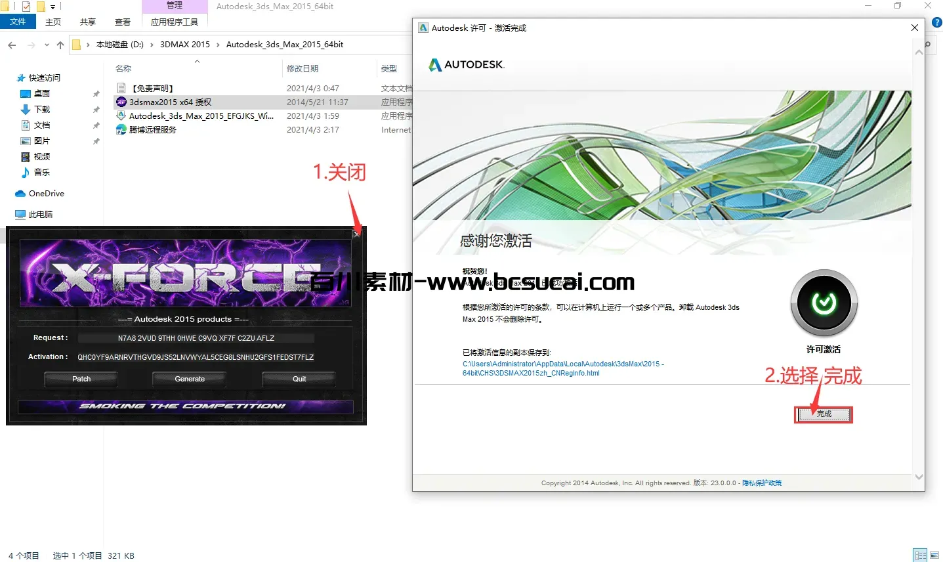
Task: Open the 文件 menu in File Explorer
Action: tap(18, 22)
